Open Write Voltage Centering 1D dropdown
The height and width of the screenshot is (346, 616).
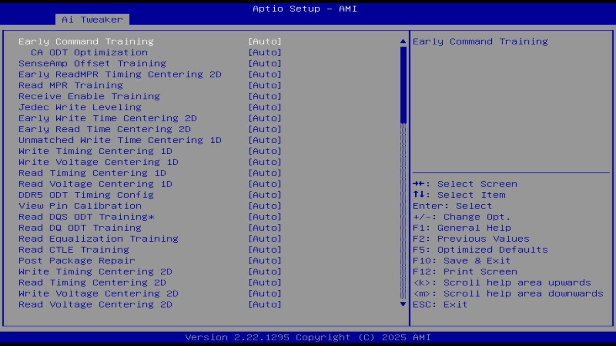coord(265,162)
